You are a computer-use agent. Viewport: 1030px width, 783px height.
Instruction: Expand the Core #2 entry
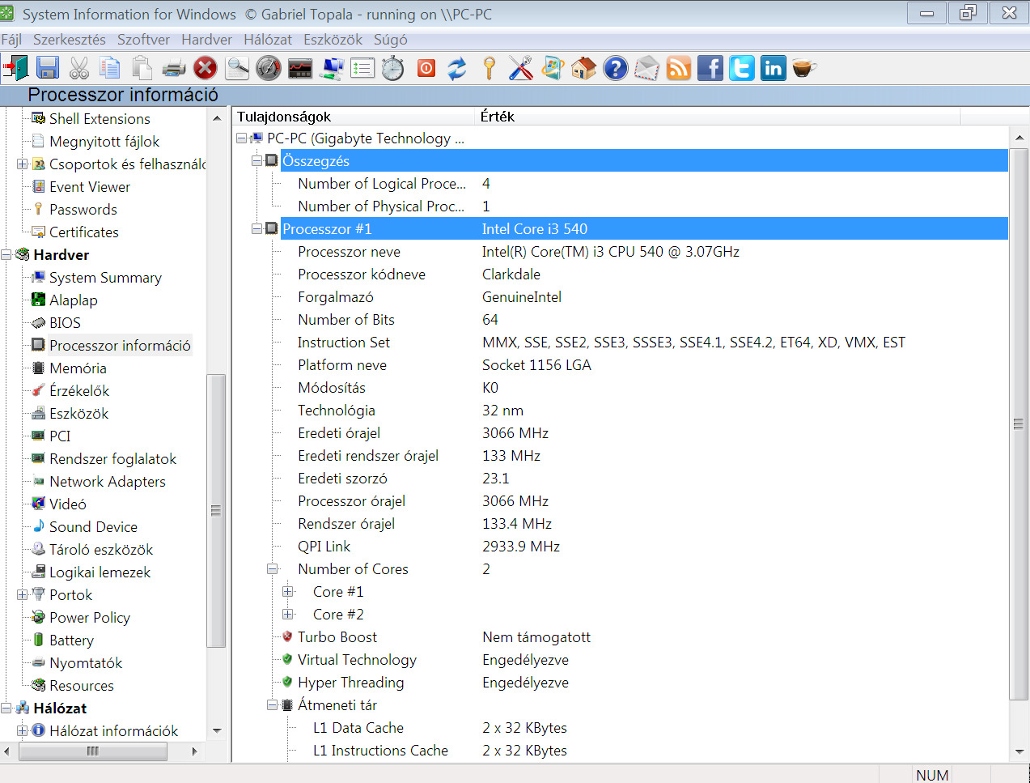pyautogui.click(x=287, y=615)
